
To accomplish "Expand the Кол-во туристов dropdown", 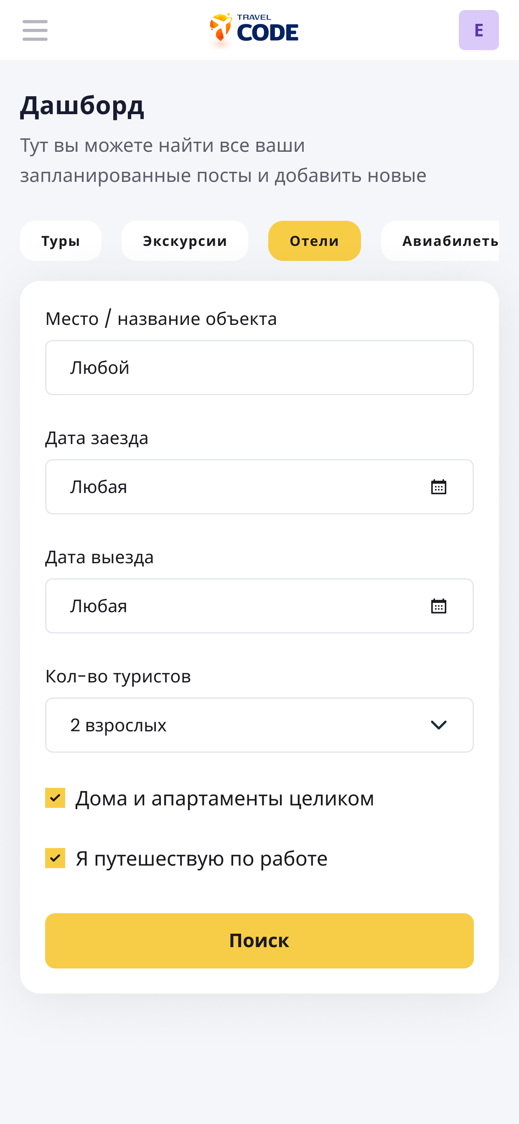I will [259, 725].
